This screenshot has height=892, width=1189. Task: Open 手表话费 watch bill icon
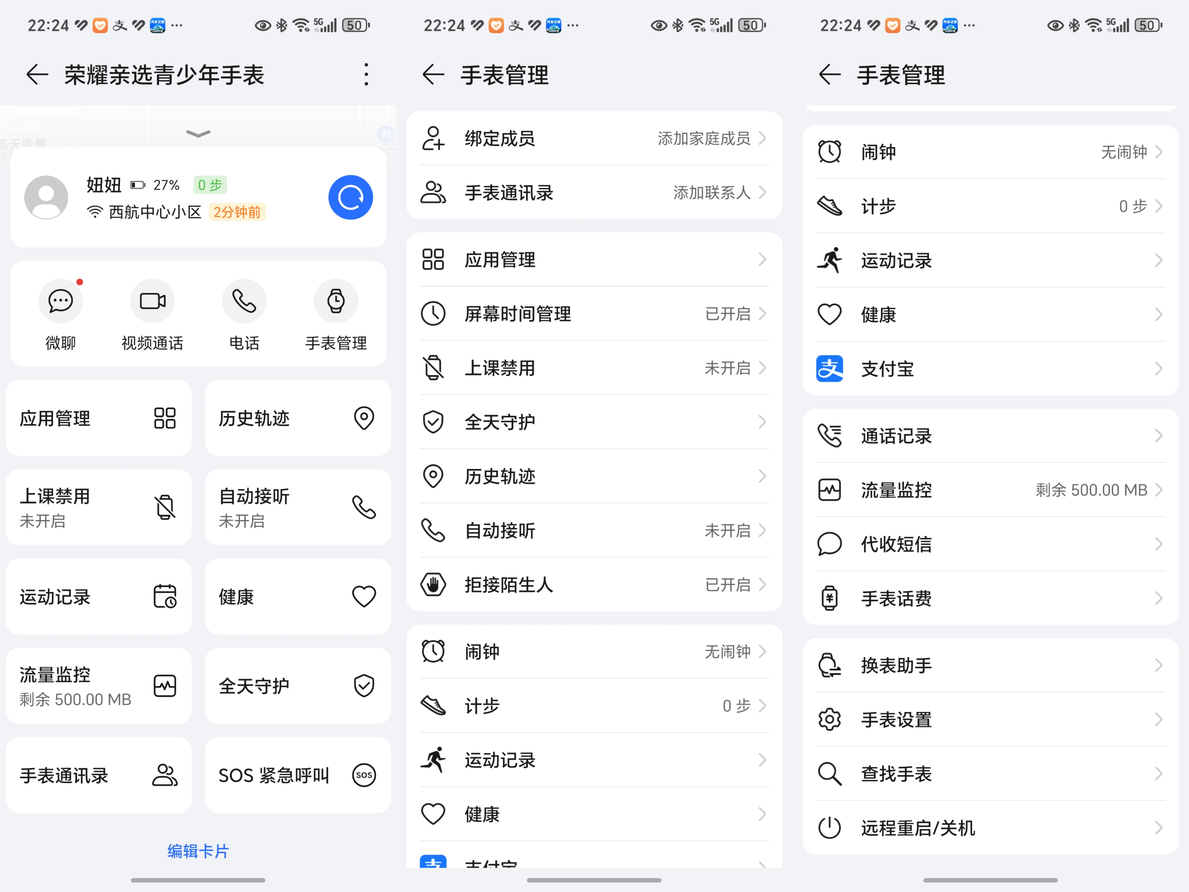829,598
